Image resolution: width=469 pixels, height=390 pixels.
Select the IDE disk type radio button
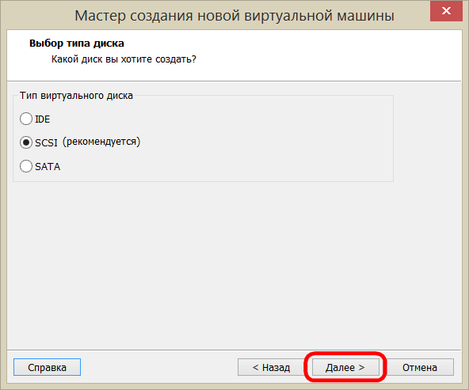click(x=26, y=119)
